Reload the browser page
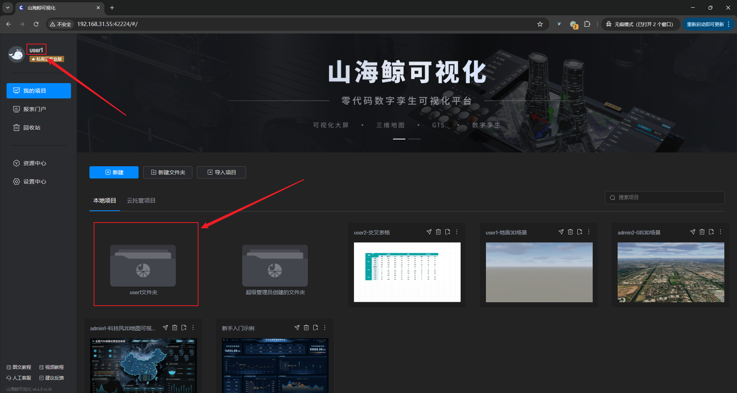 pyautogui.click(x=36, y=24)
